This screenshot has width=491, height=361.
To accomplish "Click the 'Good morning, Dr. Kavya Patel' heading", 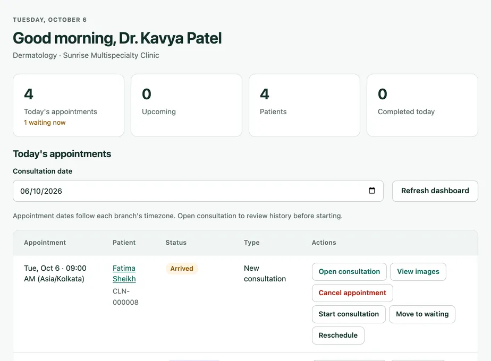I will tap(117, 38).
